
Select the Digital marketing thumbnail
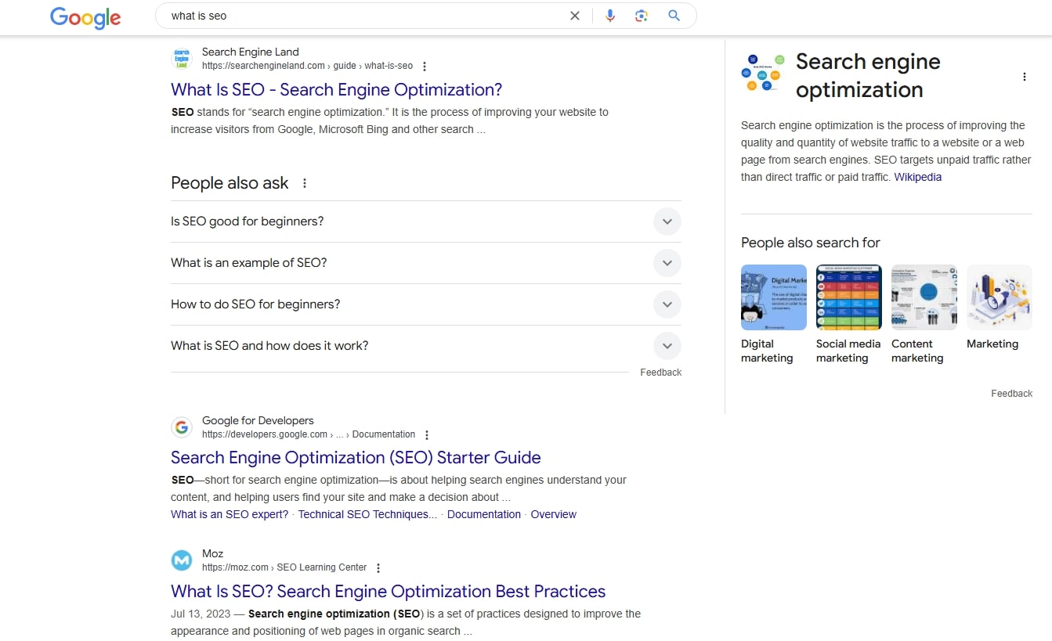click(774, 297)
